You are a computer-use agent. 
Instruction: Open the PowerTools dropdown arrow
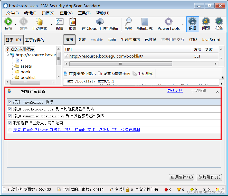(183, 24)
